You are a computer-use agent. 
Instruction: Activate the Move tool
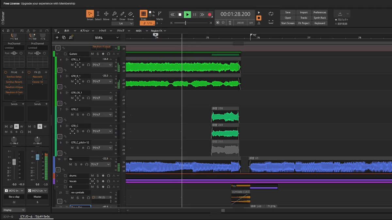[106, 14]
